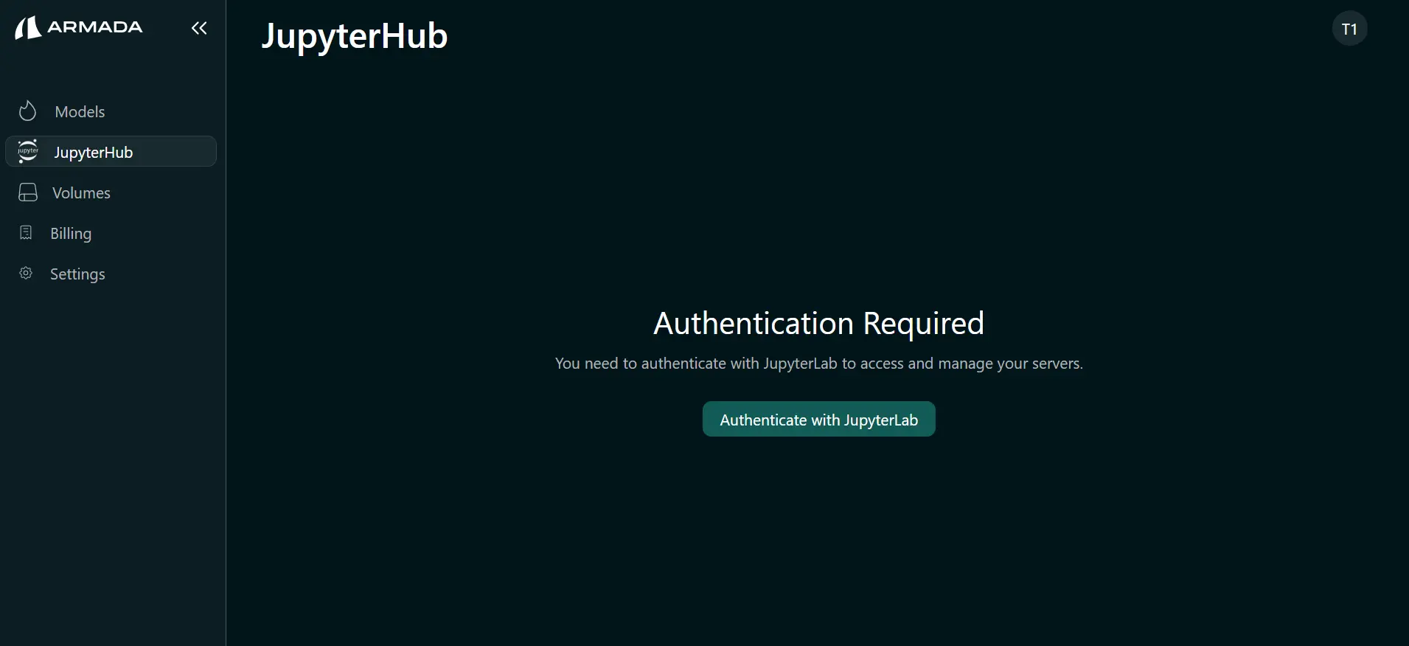Open the Billing section
The image size is (1409, 646).
[x=71, y=234]
